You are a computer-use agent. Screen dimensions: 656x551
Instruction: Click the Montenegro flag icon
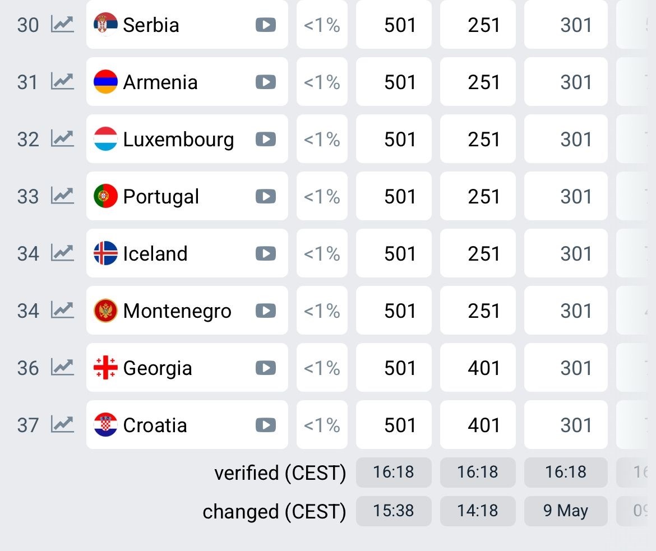(105, 311)
